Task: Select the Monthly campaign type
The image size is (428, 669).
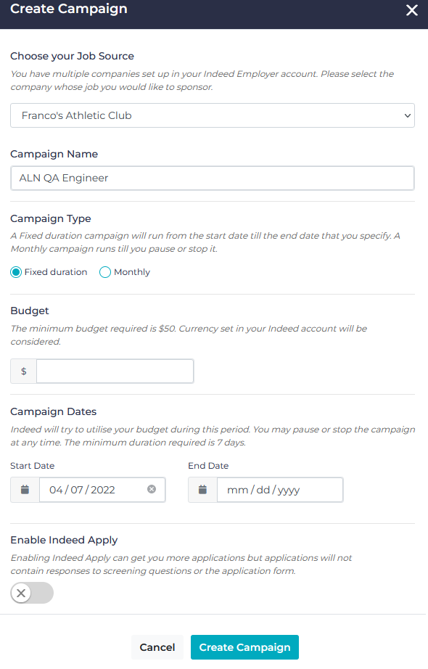Action: point(104,271)
